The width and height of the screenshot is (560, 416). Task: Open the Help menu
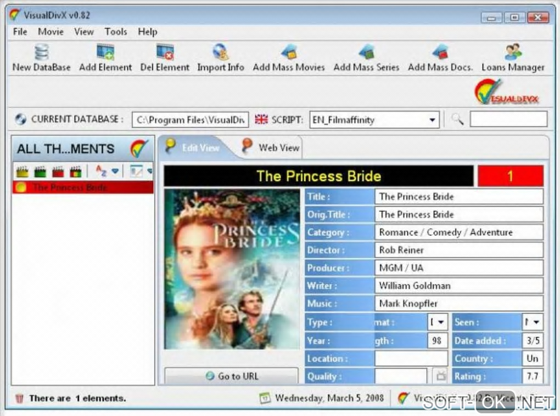(148, 32)
